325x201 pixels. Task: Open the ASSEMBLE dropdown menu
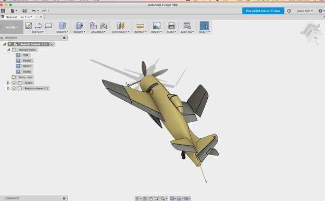(x=98, y=32)
